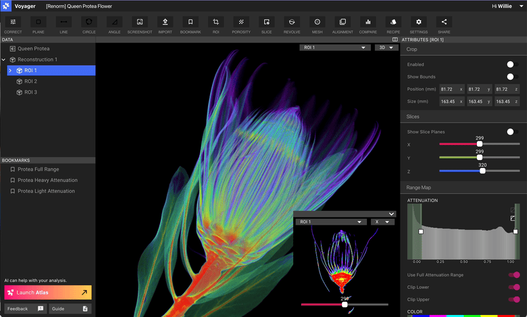Open the Protea Heavy Attenuation bookmark
The height and width of the screenshot is (317, 527).
(x=47, y=180)
